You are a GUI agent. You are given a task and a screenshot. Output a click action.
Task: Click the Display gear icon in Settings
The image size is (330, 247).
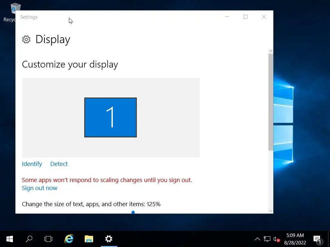pyautogui.click(x=26, y=40)
